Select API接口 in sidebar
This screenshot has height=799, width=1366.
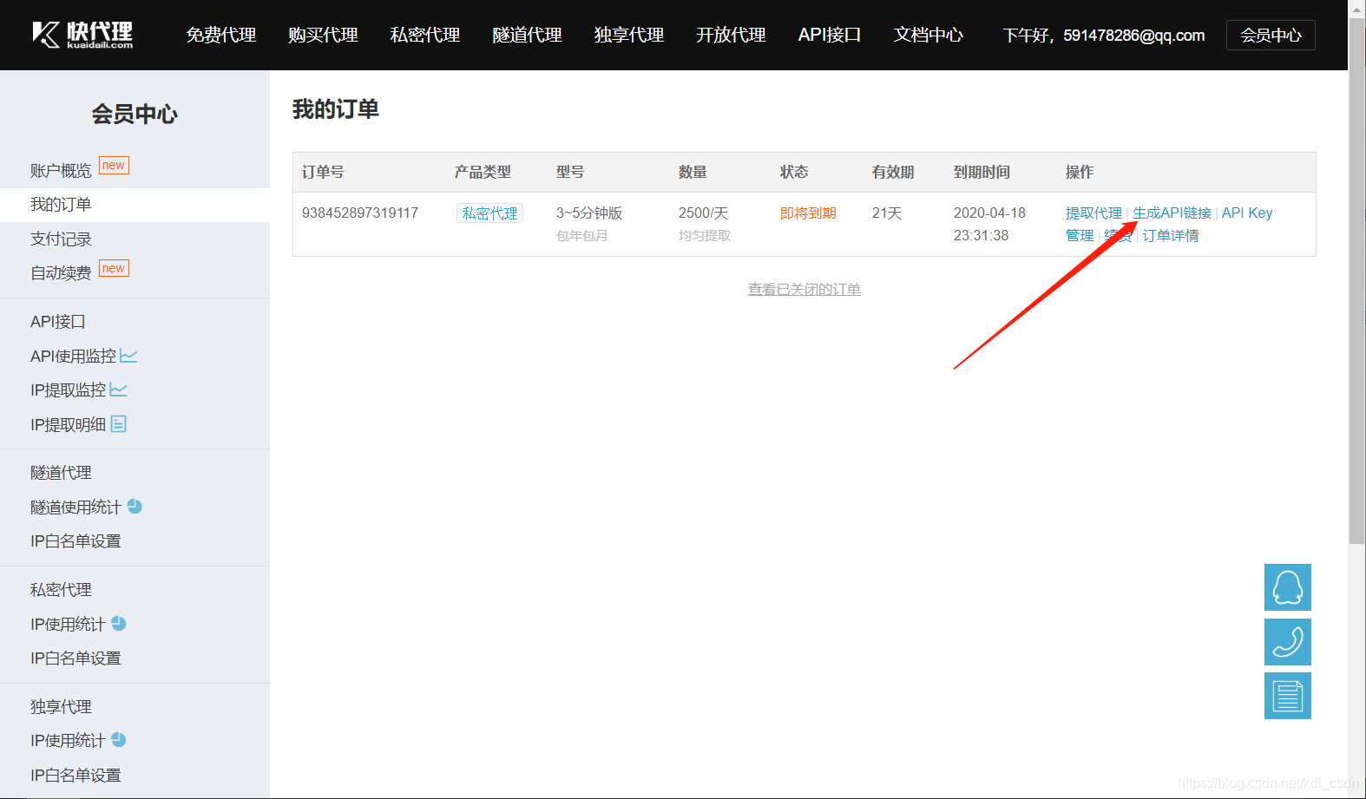coord(58,322)
